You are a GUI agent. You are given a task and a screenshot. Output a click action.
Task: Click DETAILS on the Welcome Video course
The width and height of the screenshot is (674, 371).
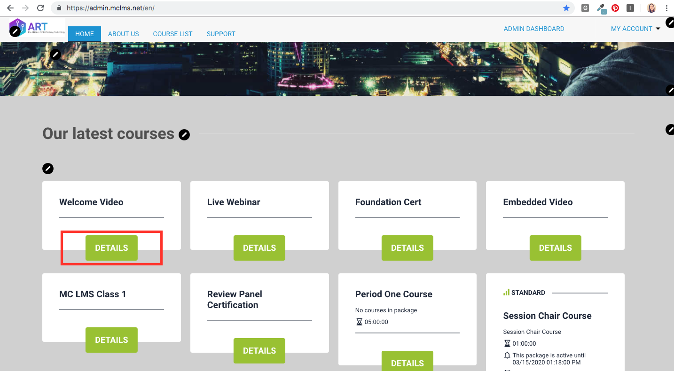pyautogui.click(x=111, y=247)
